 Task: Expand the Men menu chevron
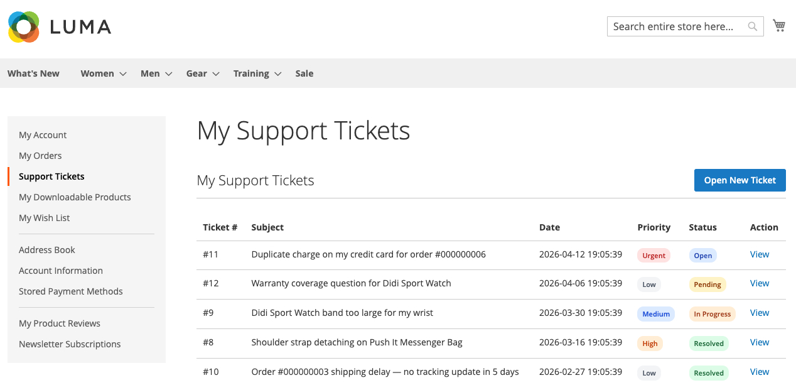(x=168, y=74)
